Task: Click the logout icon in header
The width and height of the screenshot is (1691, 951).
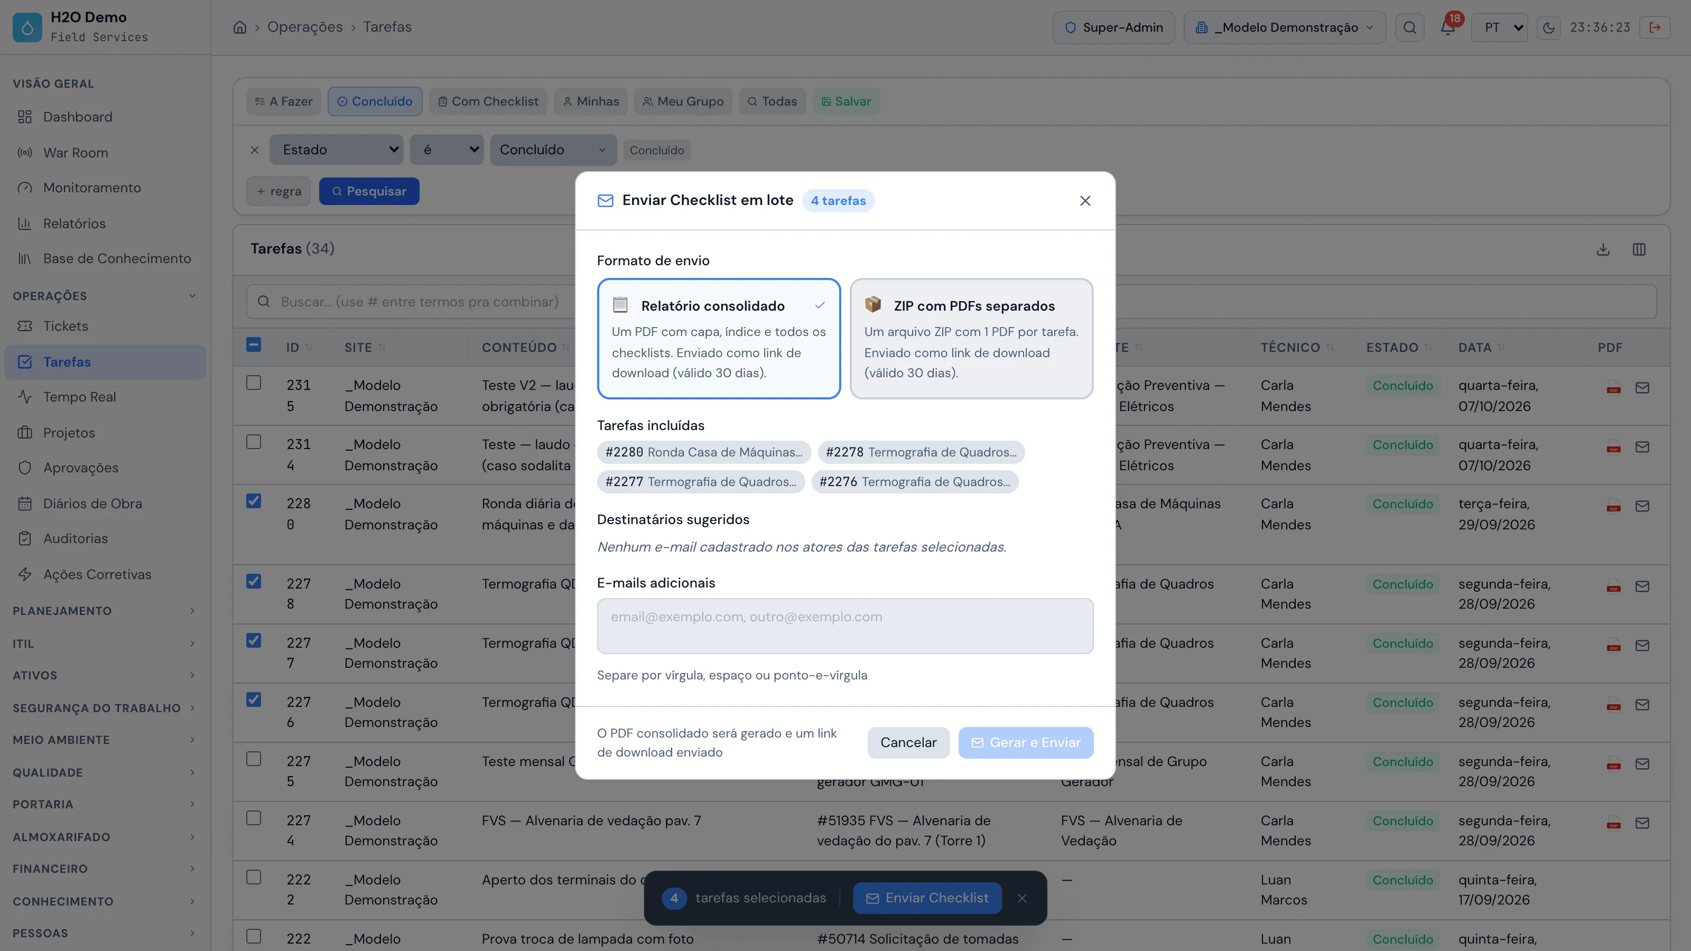Action: click(1654, 27)
